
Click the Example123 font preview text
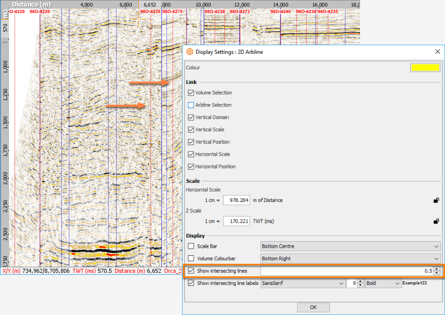tap(415, 283)
